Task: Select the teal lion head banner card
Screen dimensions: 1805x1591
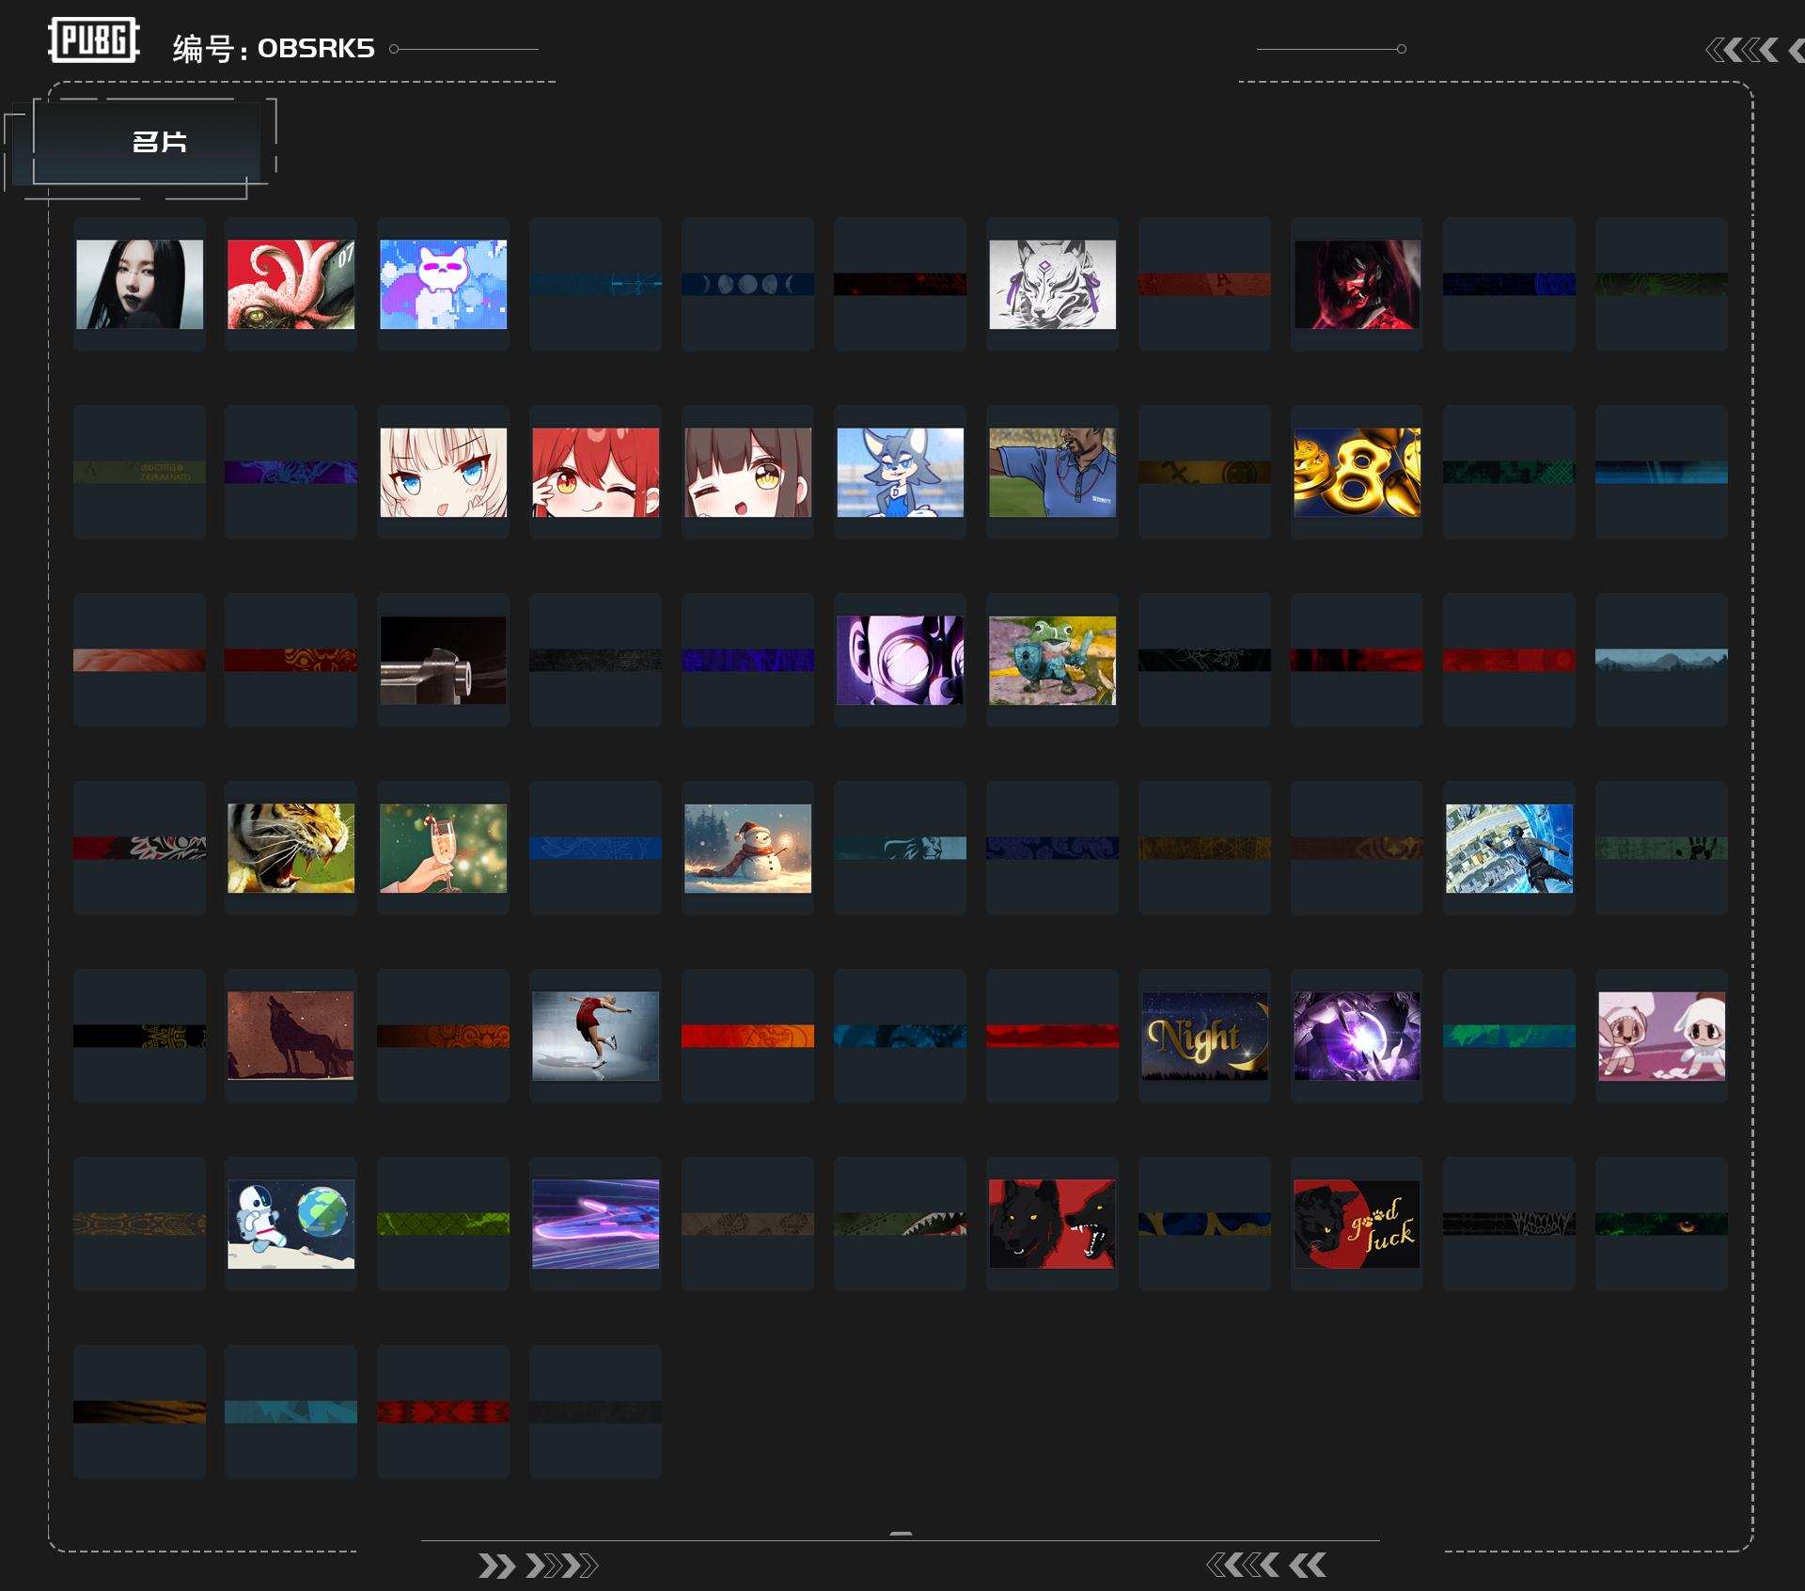Action: tap(901, 848)
